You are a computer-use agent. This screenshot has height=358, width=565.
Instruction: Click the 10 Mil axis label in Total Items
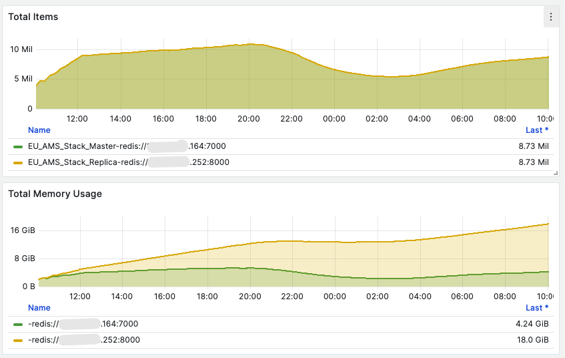[x=21, y=49]
